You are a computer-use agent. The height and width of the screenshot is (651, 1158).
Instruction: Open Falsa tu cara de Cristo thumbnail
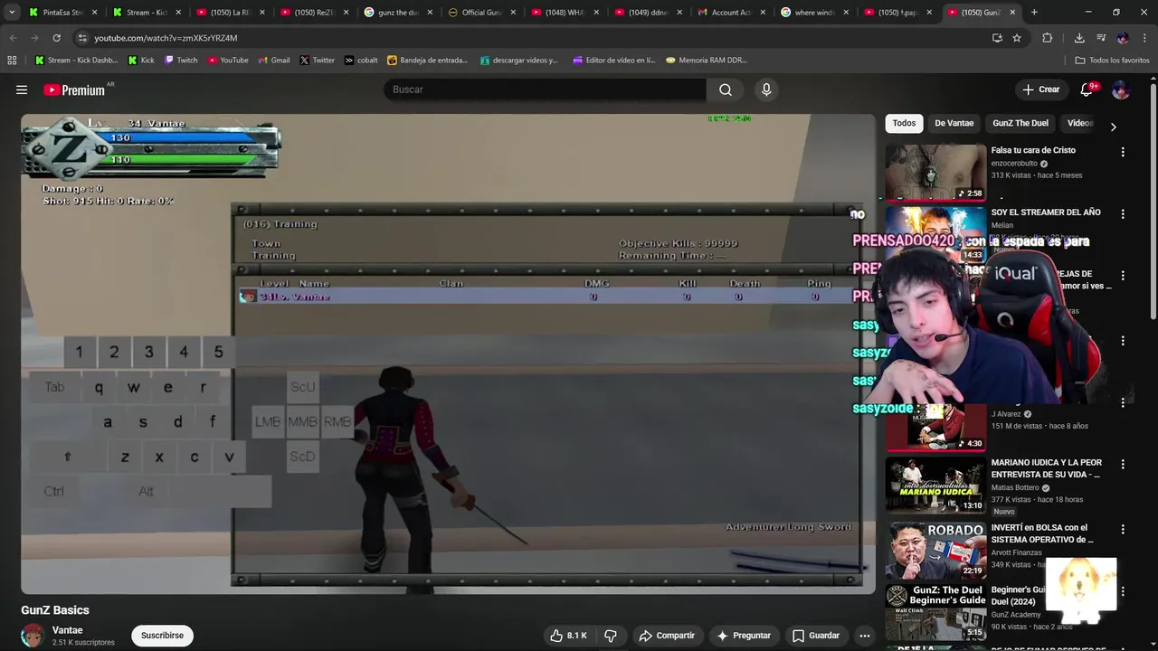point(935,173)
